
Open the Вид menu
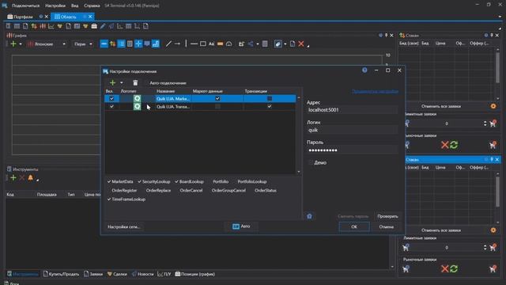click(74, 6)
